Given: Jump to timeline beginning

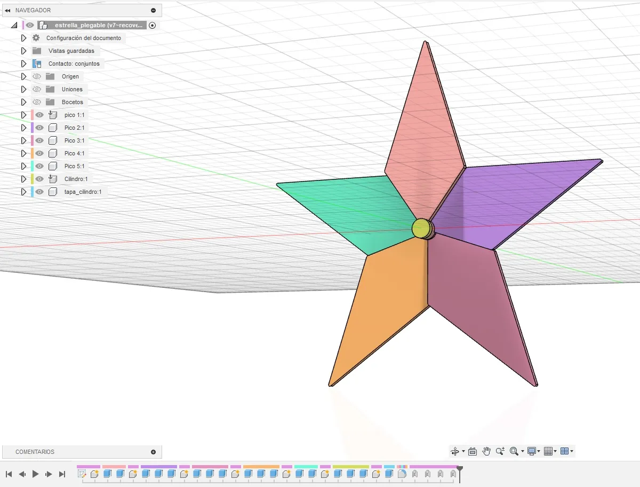Looking at the screenshot, I should pos(9,474).
